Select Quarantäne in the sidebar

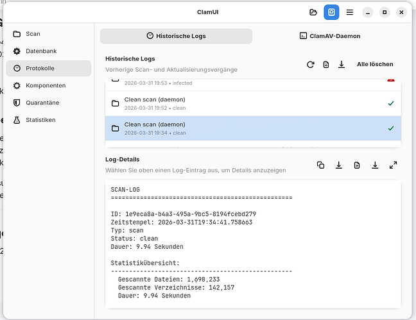point(42,103)
